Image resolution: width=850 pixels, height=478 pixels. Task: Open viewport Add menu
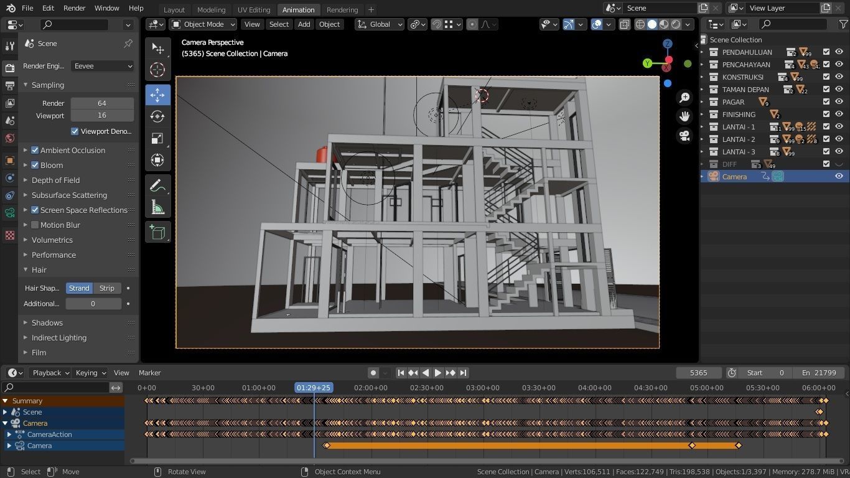coord(304,24)
